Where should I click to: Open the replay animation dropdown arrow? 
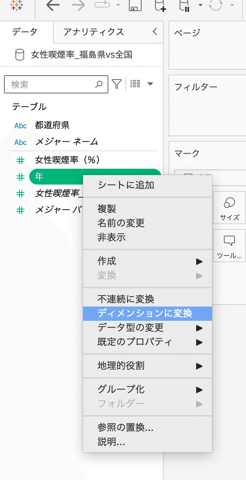pos(118,5)
